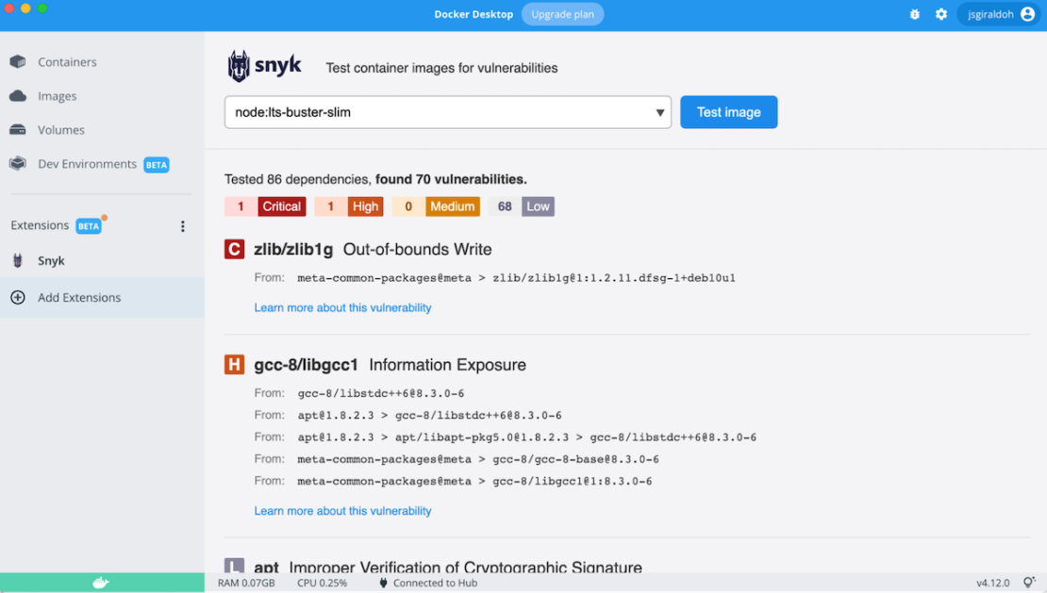This screenshot has width=1047, height=593.
Task: Click the Containers icon in sidebar
Action: [x=18, y=62]
